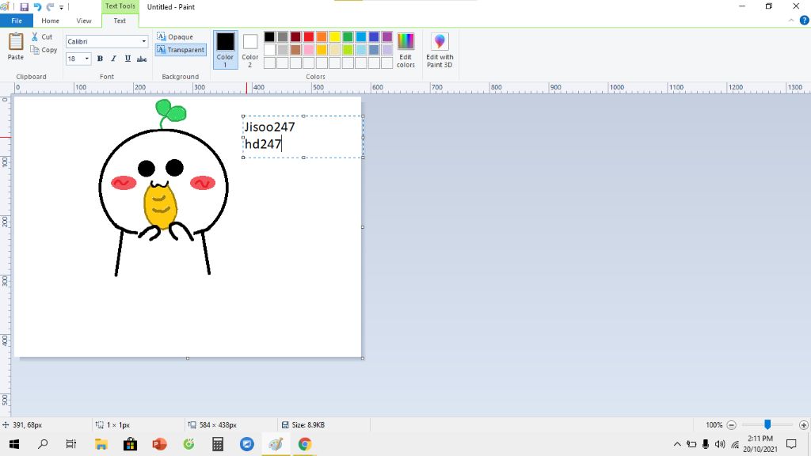Screen dimensions: 811x456
Task: Click the Paint icon on taskbar
Action: coord(276,444)
